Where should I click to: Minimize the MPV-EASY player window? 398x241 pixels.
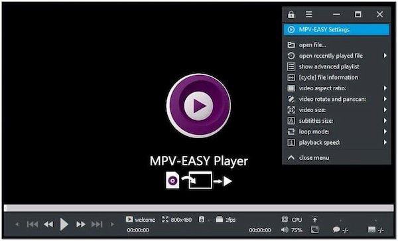click(336, 15)
